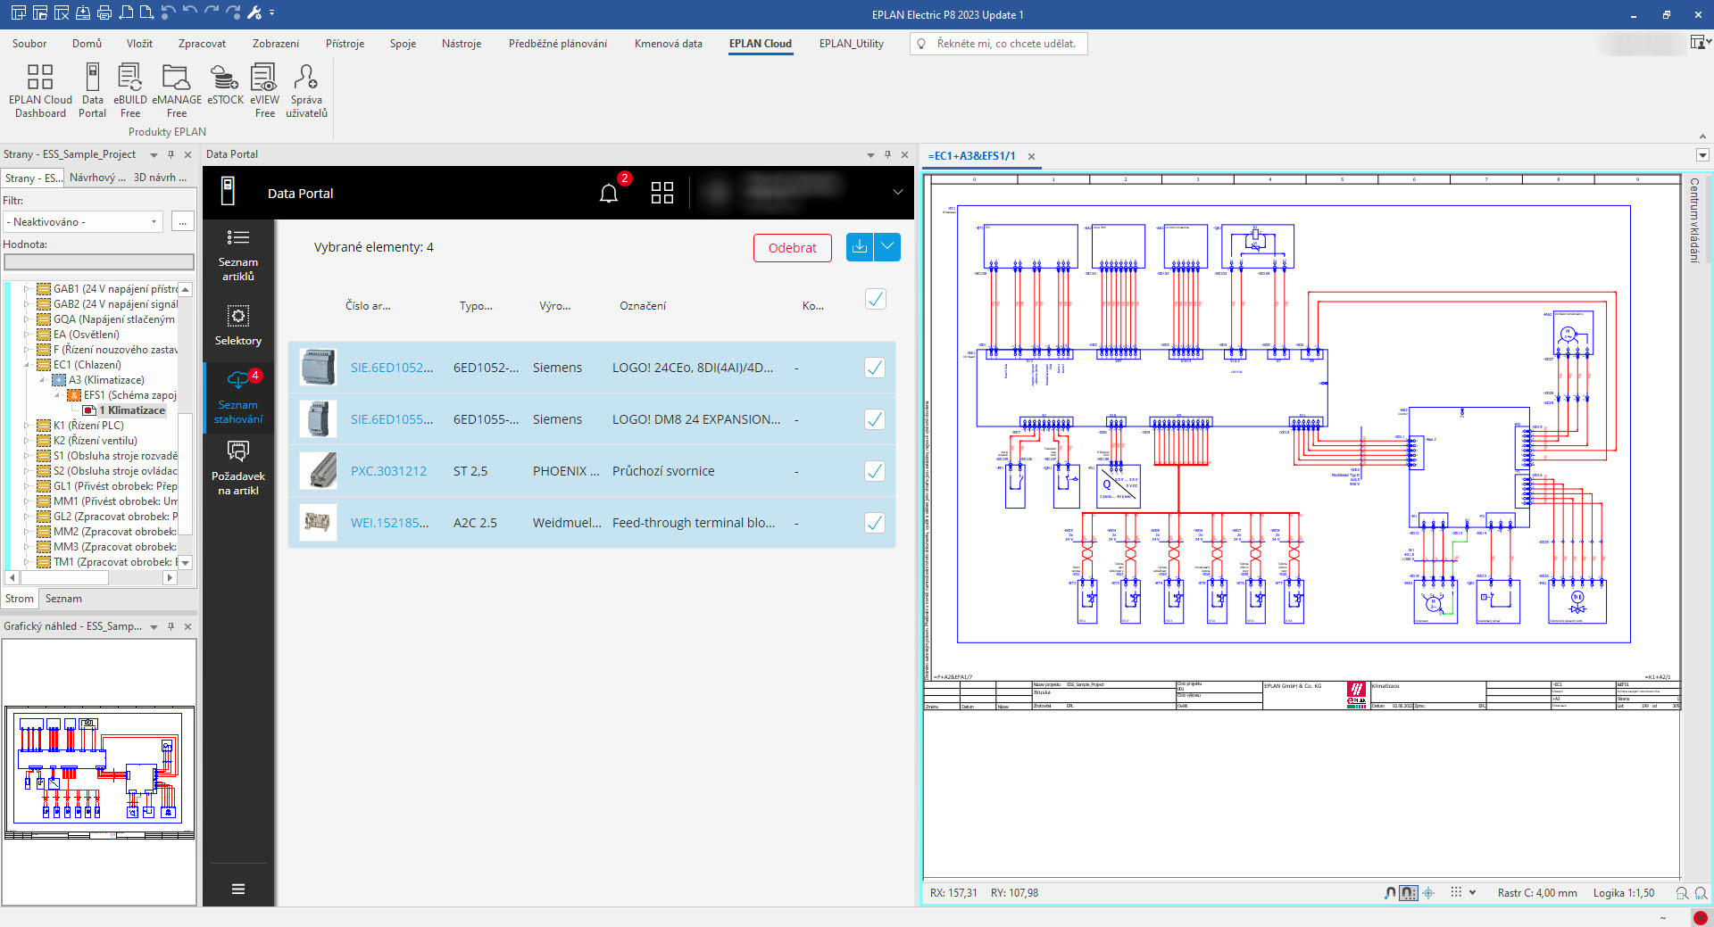Viewport: 1714px width, 927px height.
Task: Open the EPLAN Cloud Dashboard
Action: click(x=40, y=90)
